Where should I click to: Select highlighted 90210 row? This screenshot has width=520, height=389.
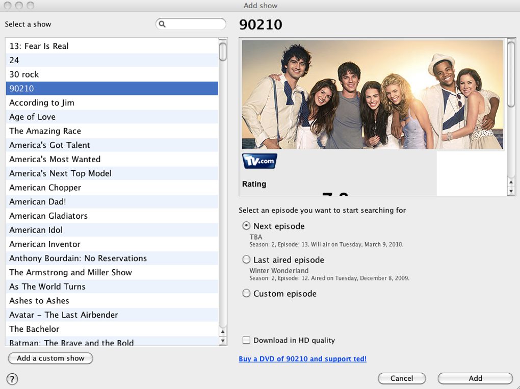(112, 89)
